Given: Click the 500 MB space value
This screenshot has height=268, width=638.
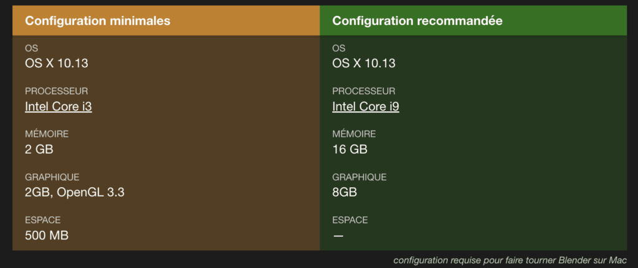Looking at the screenshot, I should pyautogui.click(x=47, y=235).
